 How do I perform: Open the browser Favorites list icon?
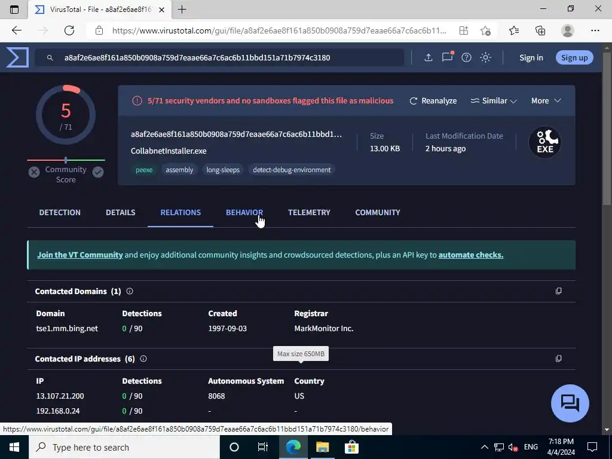(514, 30)
